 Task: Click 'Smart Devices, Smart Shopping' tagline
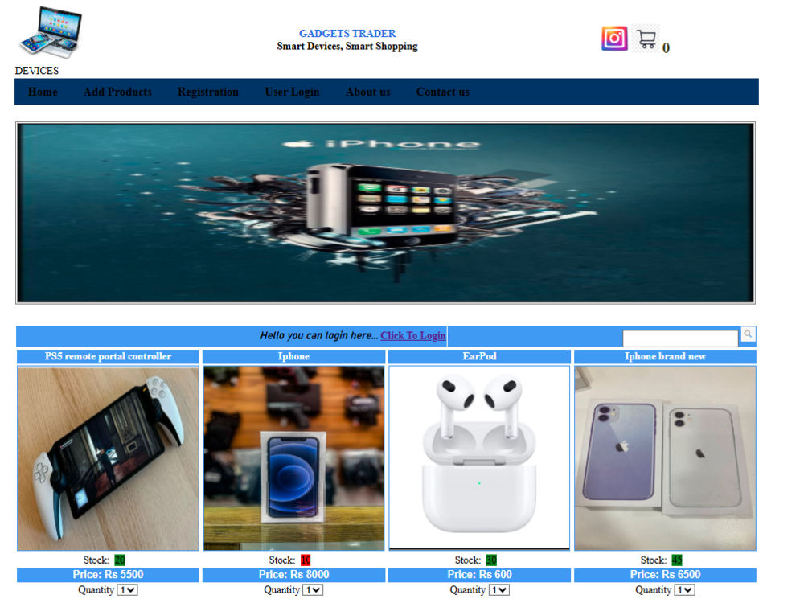coord(347,46)
